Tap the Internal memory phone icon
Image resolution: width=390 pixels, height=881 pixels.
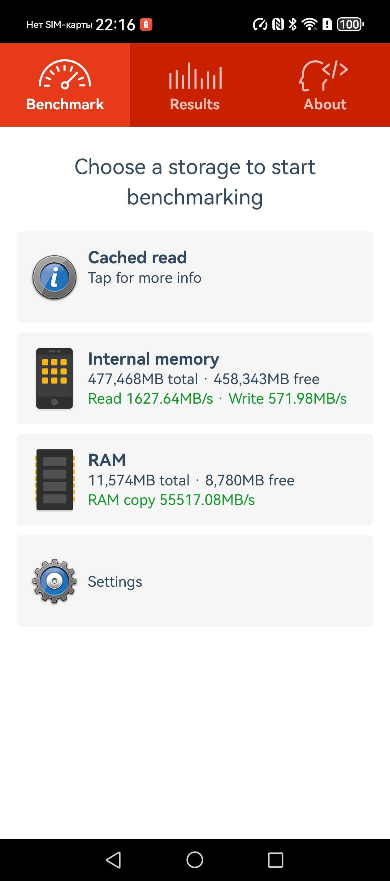point(54,378)
